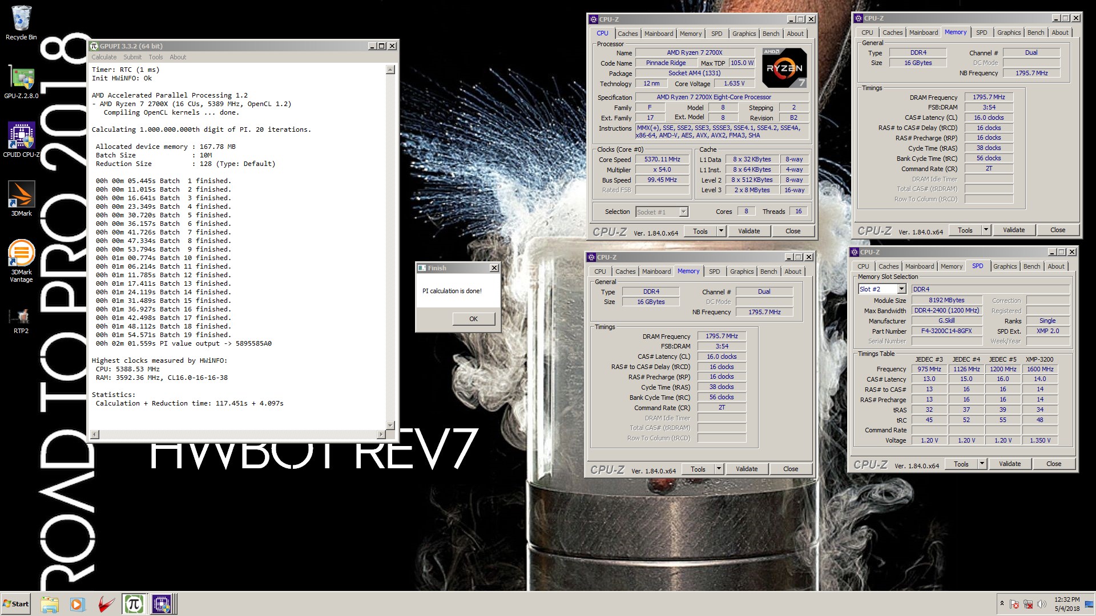The height and width of the screenshot is (616, 1096).
Task: Click the Finish dialog title bar icon
Action: pyautogui.click(x=422, y=268)
